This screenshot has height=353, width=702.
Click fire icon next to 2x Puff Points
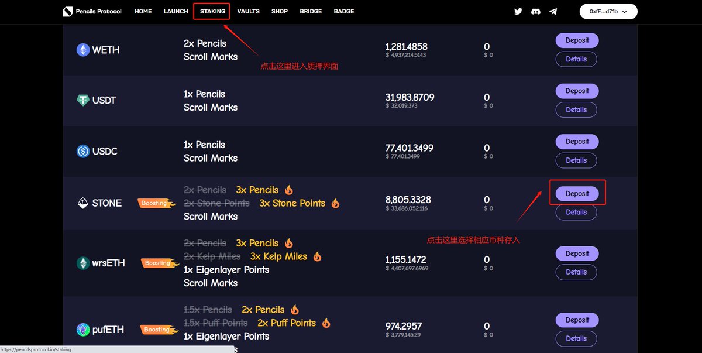tap(326, 323)
